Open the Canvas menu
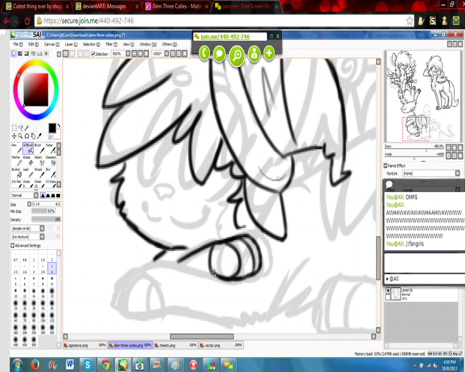The width and height of the screenshot is (465, 372). (52, 44)
